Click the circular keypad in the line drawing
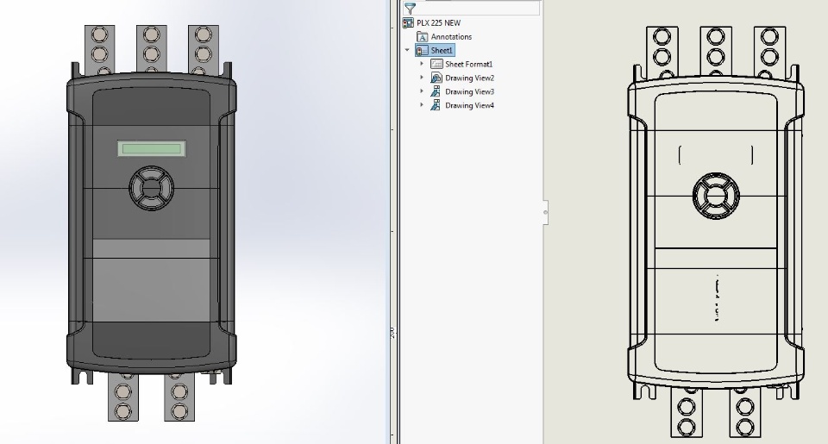 click(716, 196)
